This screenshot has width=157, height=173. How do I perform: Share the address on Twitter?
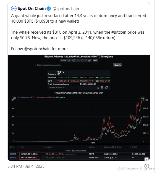point(69,60)
